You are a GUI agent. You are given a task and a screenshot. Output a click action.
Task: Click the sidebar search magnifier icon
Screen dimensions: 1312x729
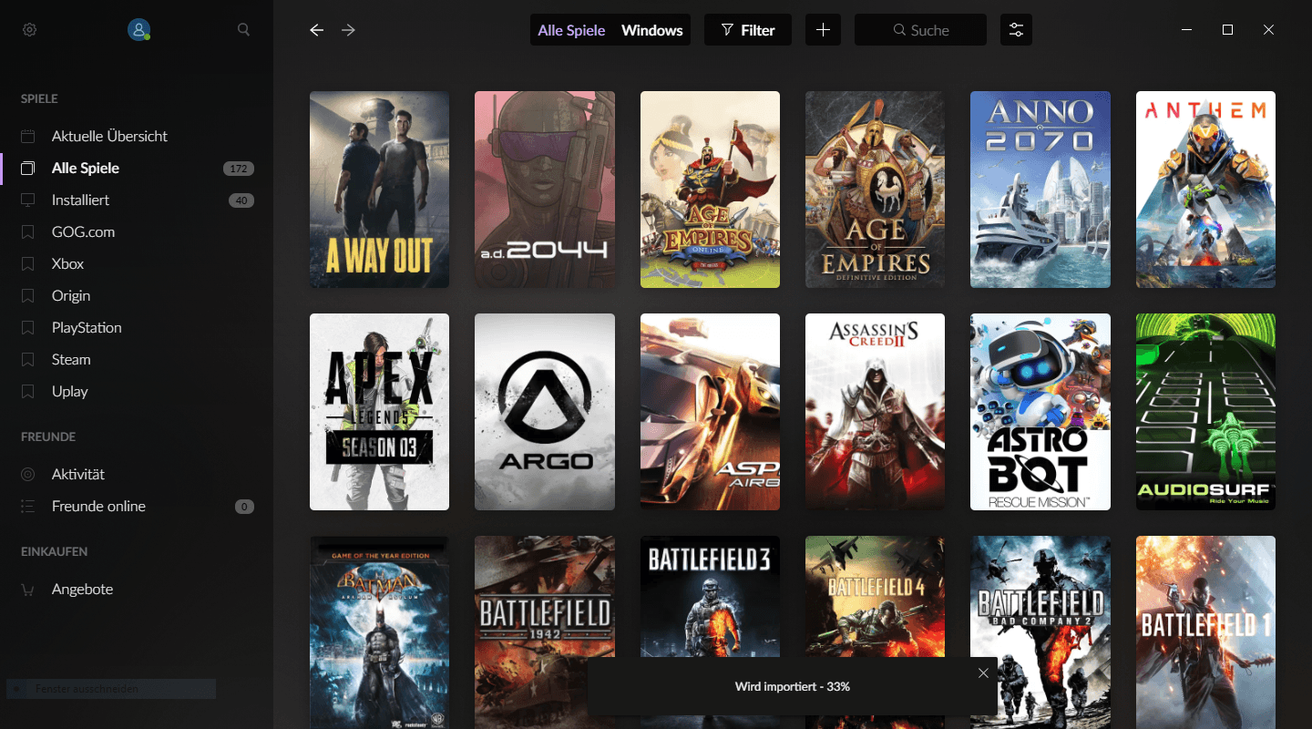(243, 30)
